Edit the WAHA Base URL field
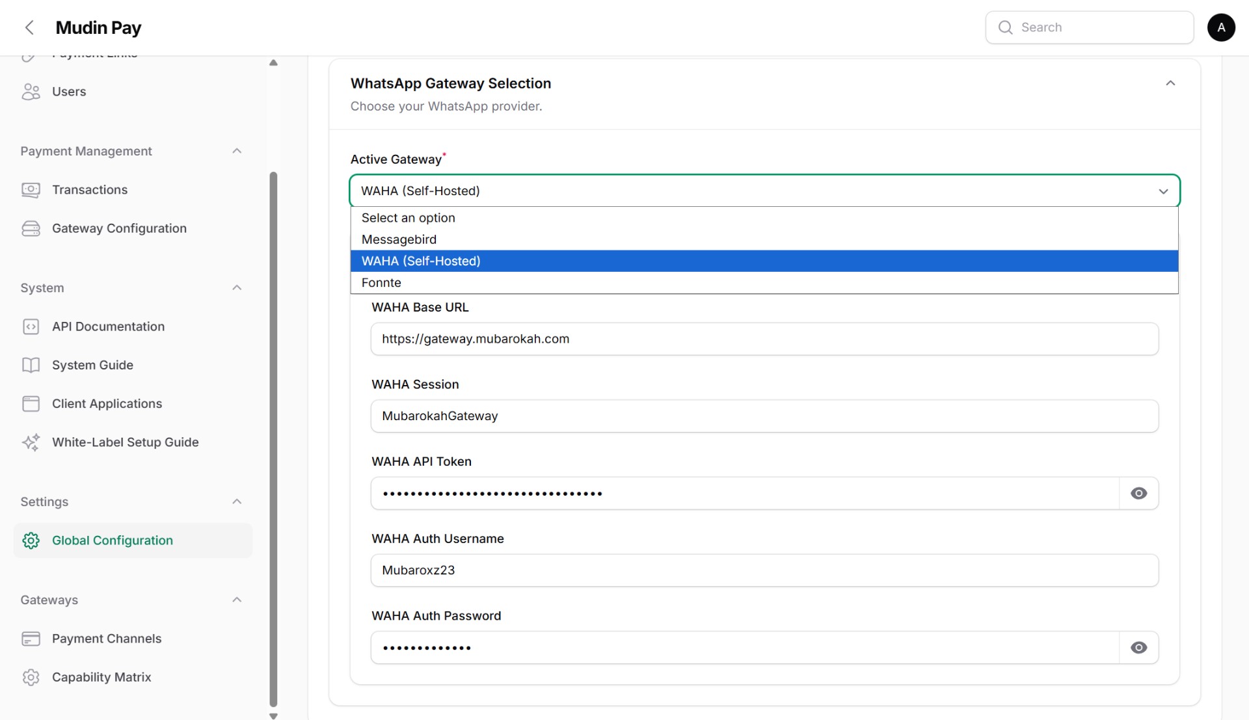The height and width of the screenshot is (720, 1249). tap(764, 339)
